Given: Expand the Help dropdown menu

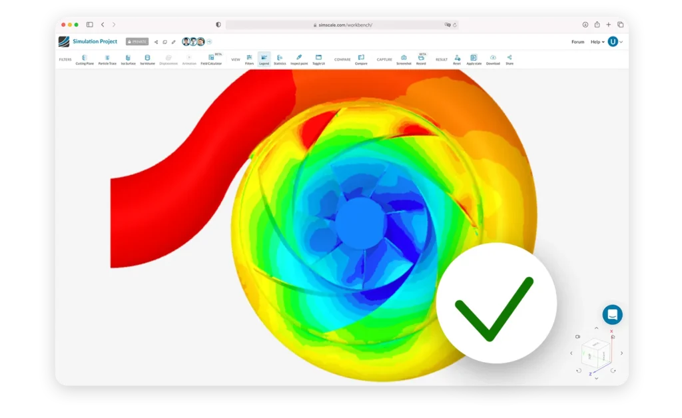Looking at the screenshot, I should tap(597, 42).
